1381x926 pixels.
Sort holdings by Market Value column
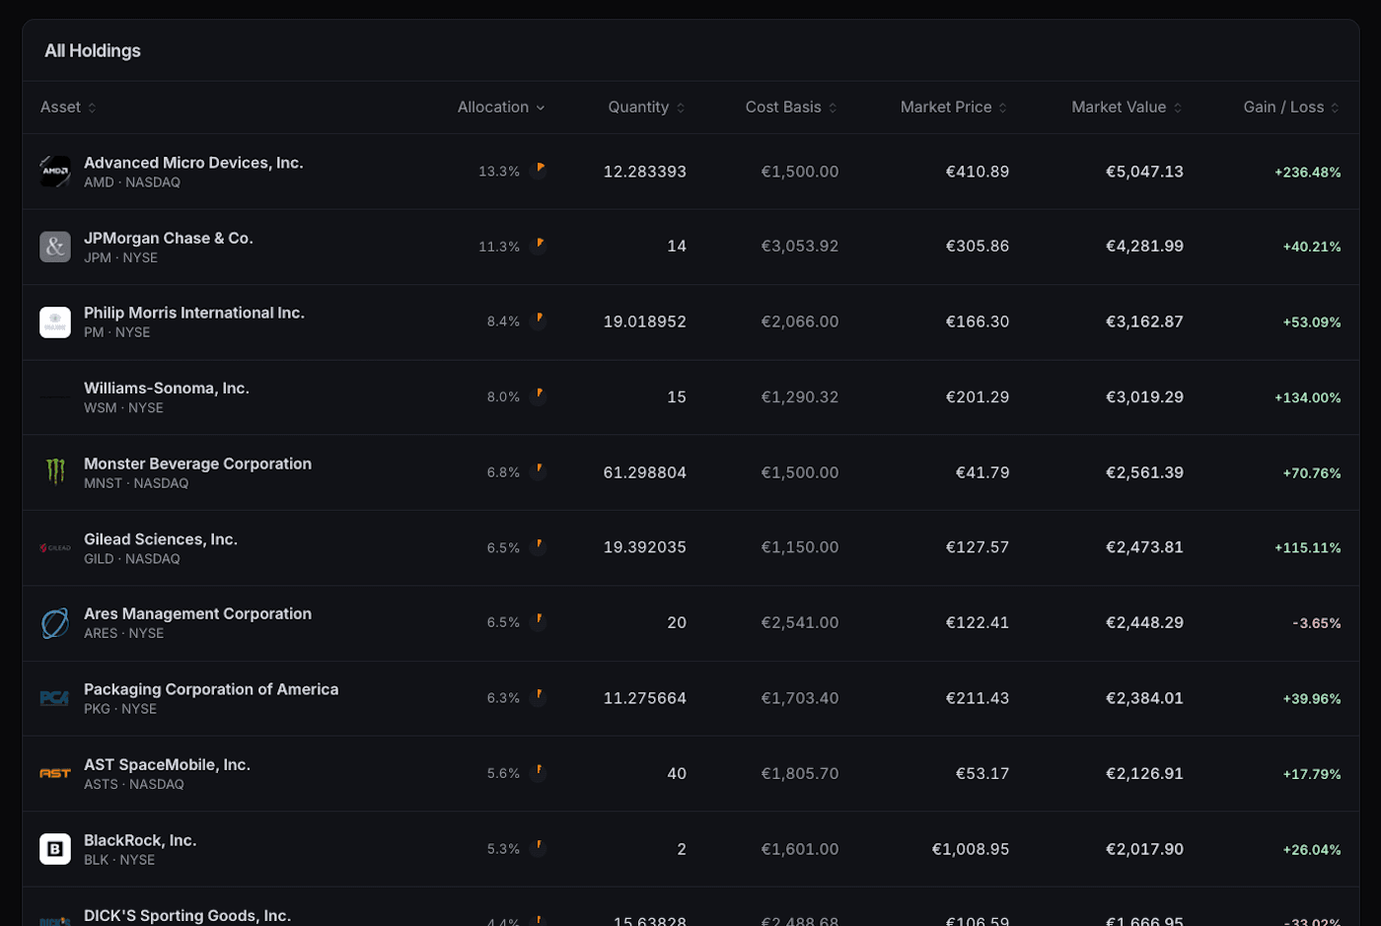1127,107
